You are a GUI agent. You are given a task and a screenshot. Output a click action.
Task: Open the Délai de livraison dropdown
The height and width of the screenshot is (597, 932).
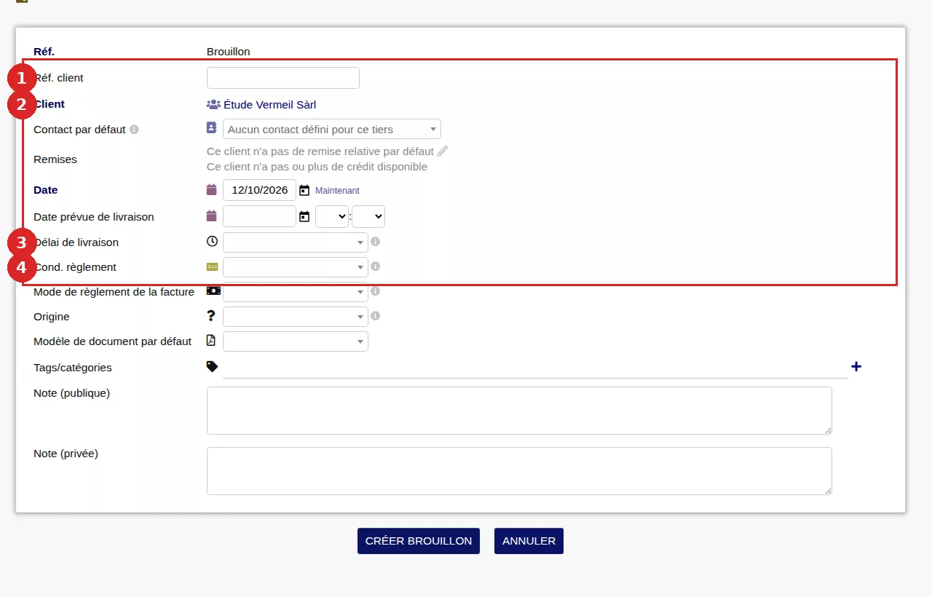click(296, 242)
